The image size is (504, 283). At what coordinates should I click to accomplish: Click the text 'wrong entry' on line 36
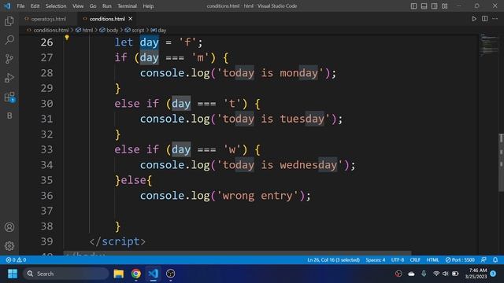258,196
